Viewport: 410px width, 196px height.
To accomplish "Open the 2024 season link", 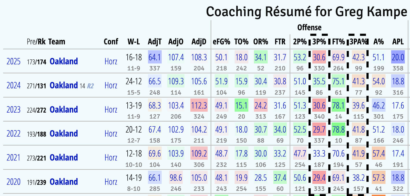I will 13,85.
